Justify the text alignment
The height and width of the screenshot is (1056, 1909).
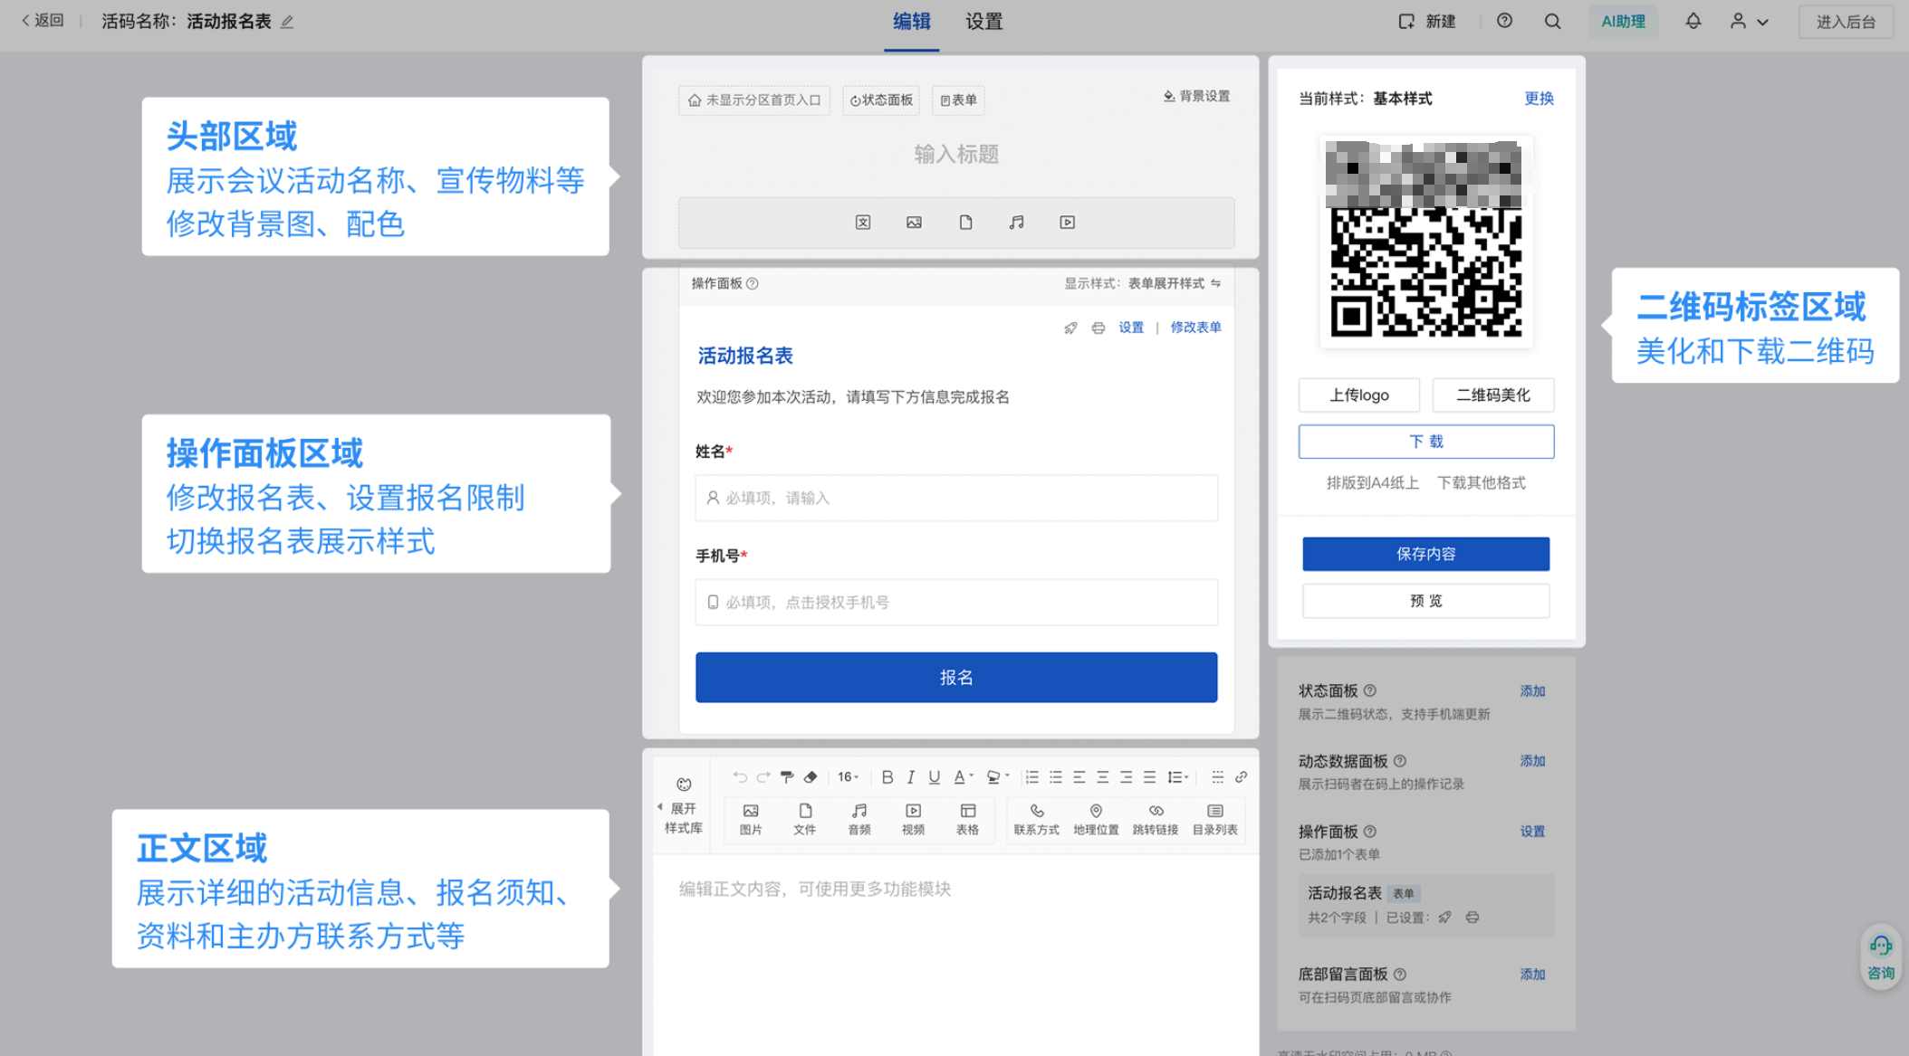[x=1150, y=777]
